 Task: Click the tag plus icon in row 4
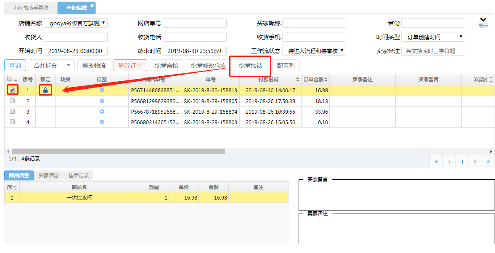pos(102,122)
